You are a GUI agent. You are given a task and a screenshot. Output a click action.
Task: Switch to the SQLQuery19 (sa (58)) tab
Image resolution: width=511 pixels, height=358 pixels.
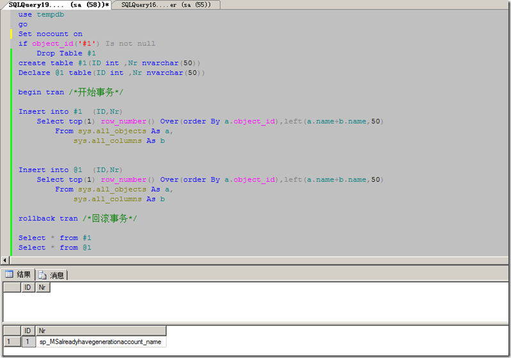pos(58,4)
